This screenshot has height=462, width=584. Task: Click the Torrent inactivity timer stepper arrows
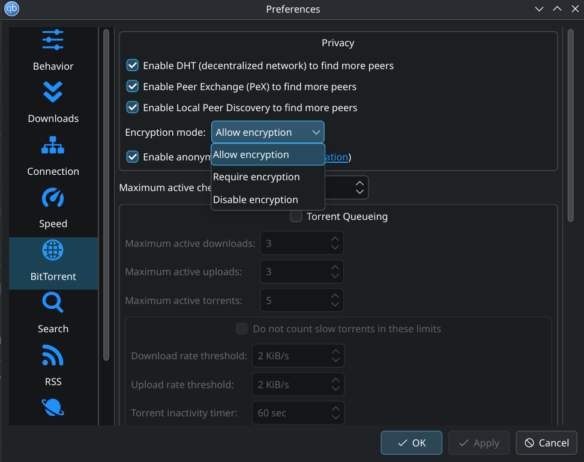[336, 413]
